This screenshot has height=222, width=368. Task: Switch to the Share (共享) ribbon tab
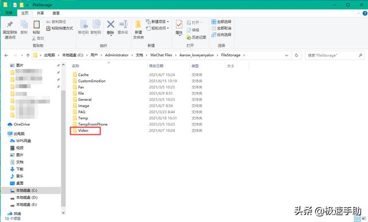pyautogui.click(x=40, y=13)
